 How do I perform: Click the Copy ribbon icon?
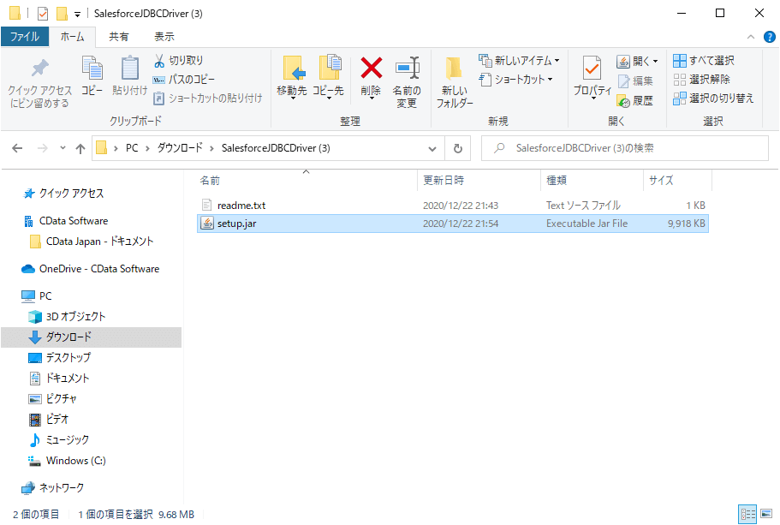click(92, 76)
